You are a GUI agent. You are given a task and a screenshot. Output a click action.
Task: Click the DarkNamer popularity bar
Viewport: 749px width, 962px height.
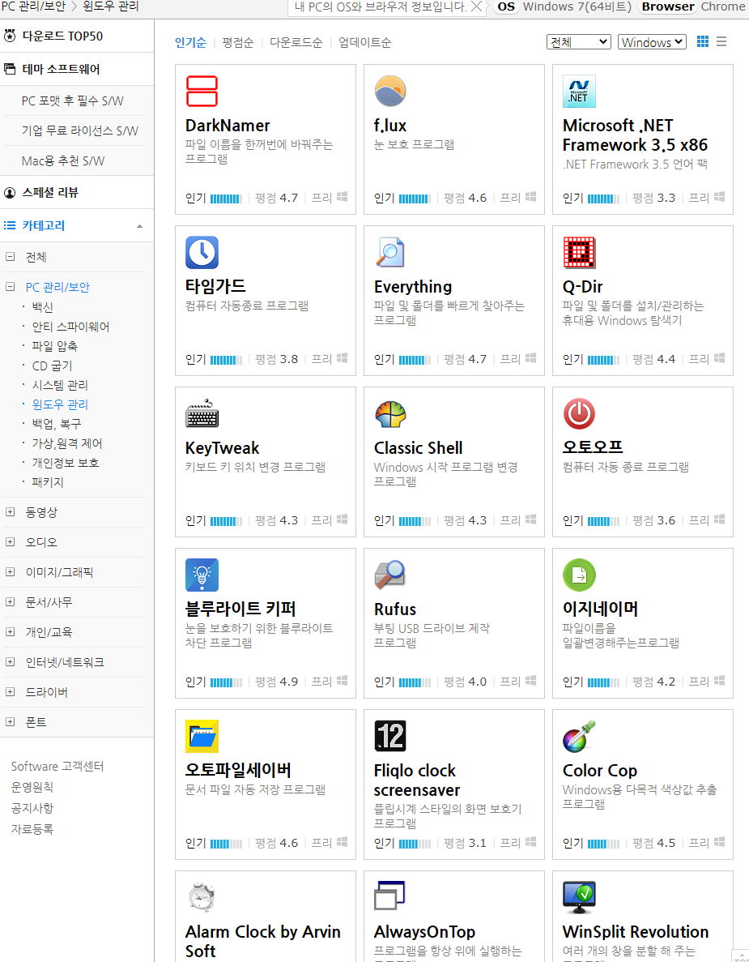tap(226, 199)
